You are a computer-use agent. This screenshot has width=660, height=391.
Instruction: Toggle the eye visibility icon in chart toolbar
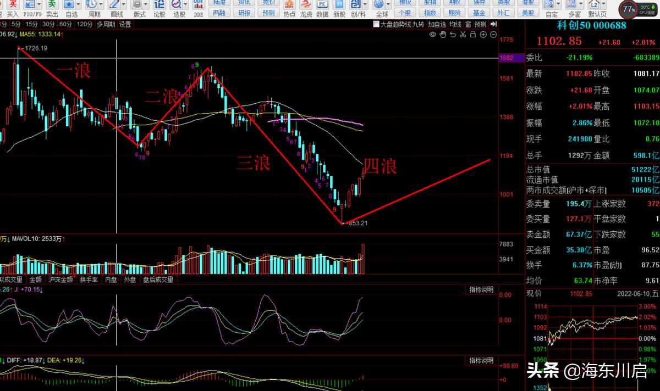tap(433, 35)
